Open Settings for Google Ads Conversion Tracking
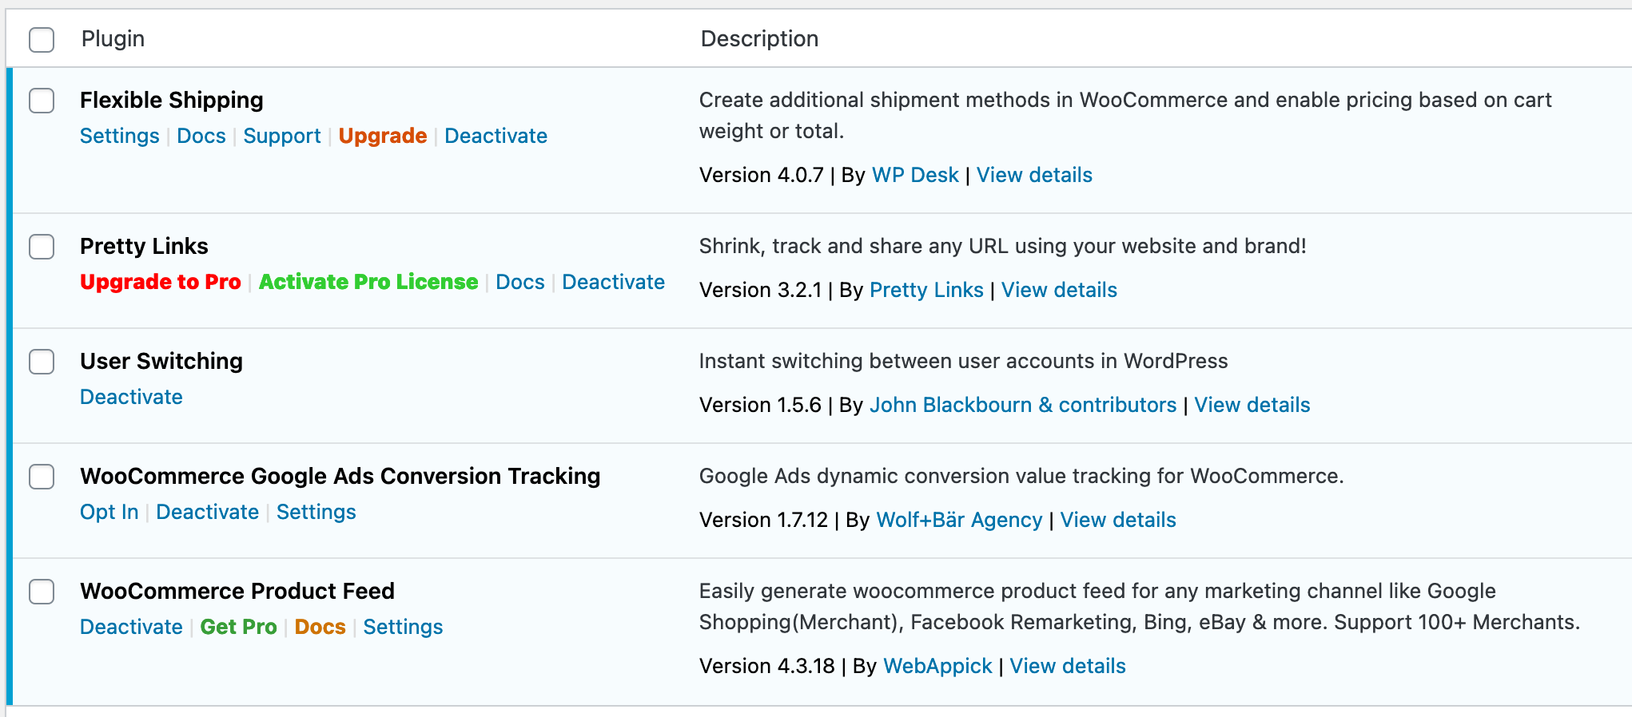 (316, 512)
